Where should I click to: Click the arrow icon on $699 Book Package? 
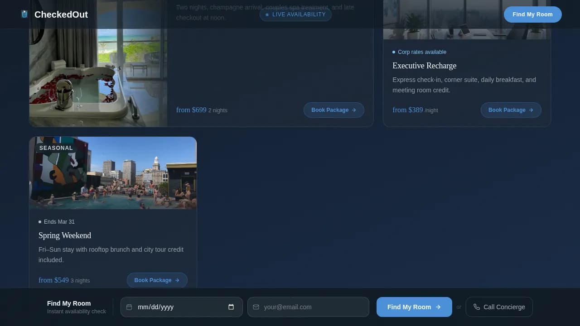354,110
